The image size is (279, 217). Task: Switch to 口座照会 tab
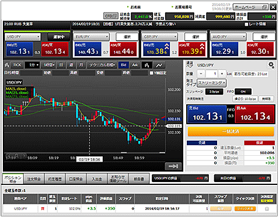pos(76,179)
